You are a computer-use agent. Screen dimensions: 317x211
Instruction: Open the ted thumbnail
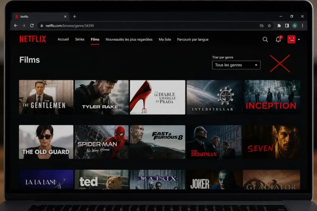[x=102, y=179]
